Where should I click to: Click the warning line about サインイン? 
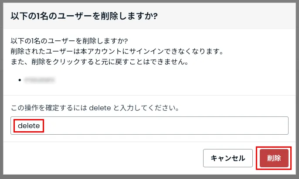point(117,52)
